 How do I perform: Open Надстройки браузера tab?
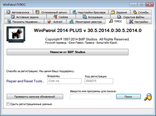click(x=89, y=12)
